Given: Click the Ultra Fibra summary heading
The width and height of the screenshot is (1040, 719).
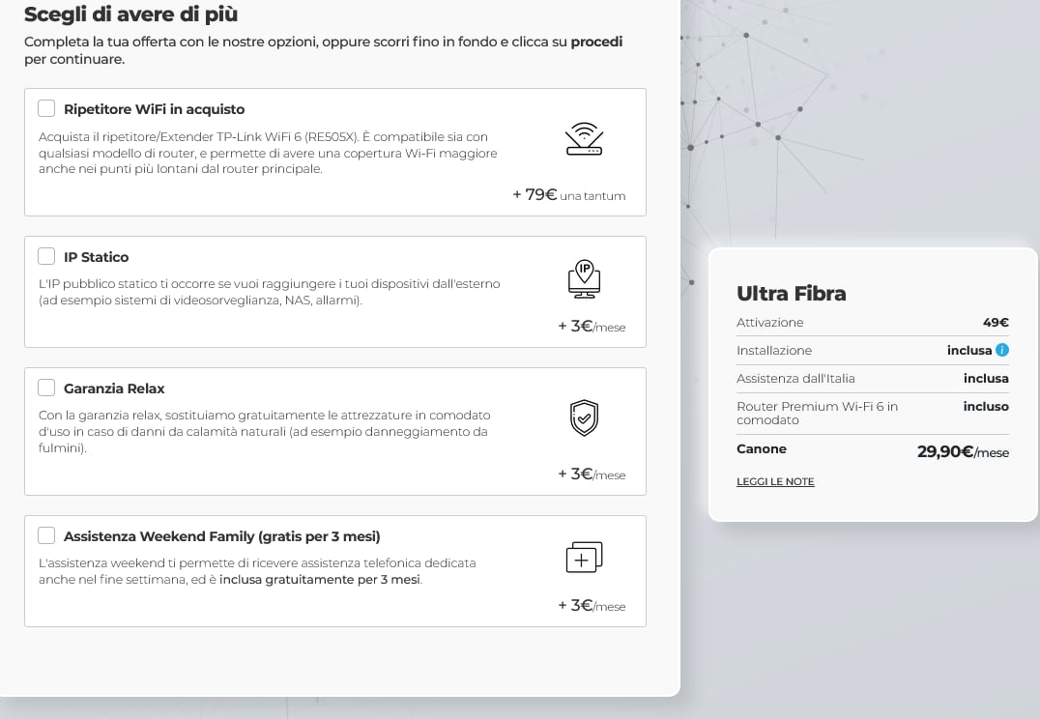Looking at the screenshot, I should 792,293.
